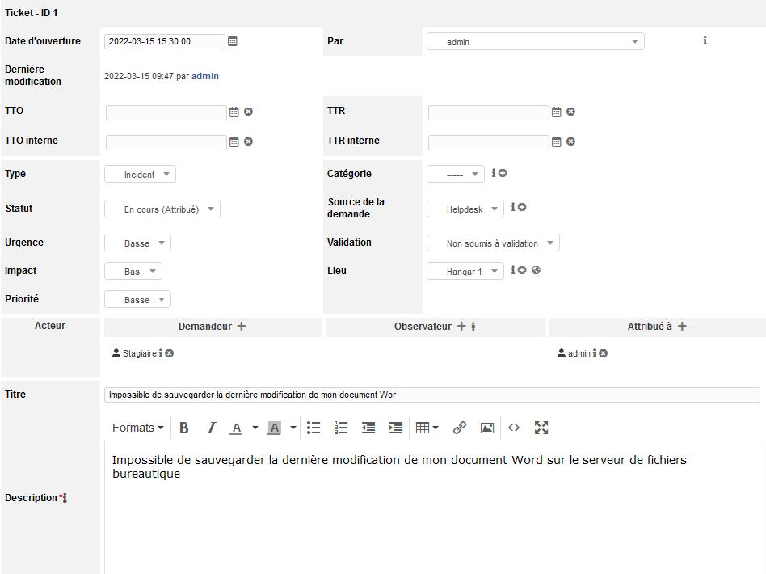
Task: Click into the Titre input field
Action: 431,395
